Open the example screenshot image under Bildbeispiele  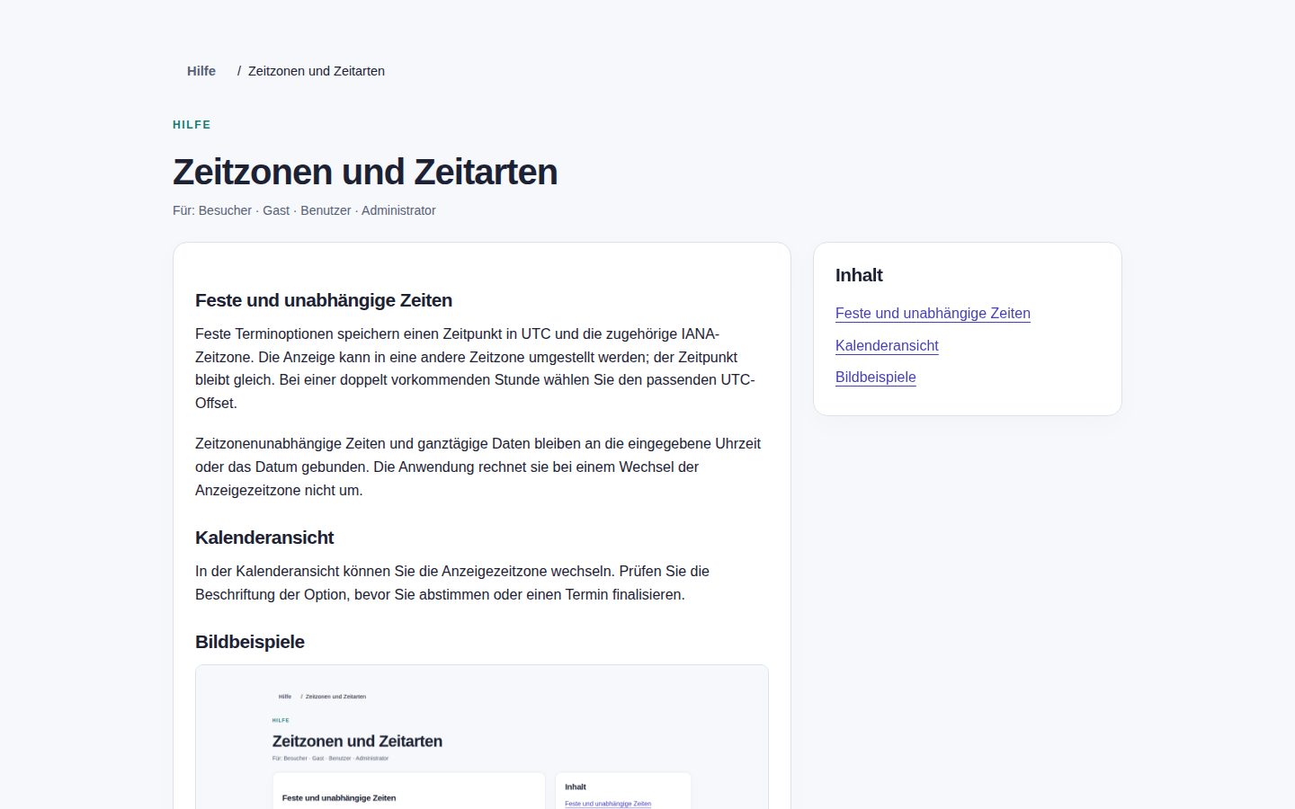[482, 737]
